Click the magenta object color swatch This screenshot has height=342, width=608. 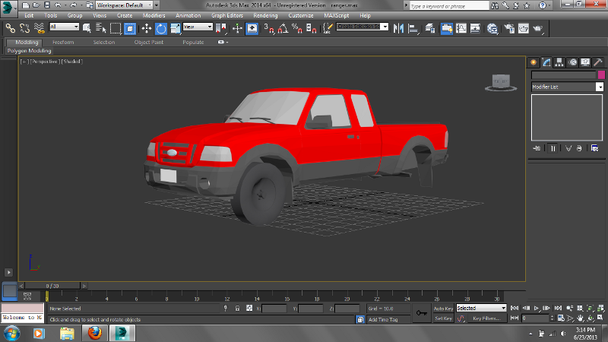(601, 75)
